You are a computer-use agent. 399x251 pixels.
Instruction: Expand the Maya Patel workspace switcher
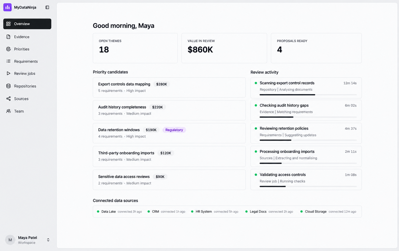coord(48,240)
